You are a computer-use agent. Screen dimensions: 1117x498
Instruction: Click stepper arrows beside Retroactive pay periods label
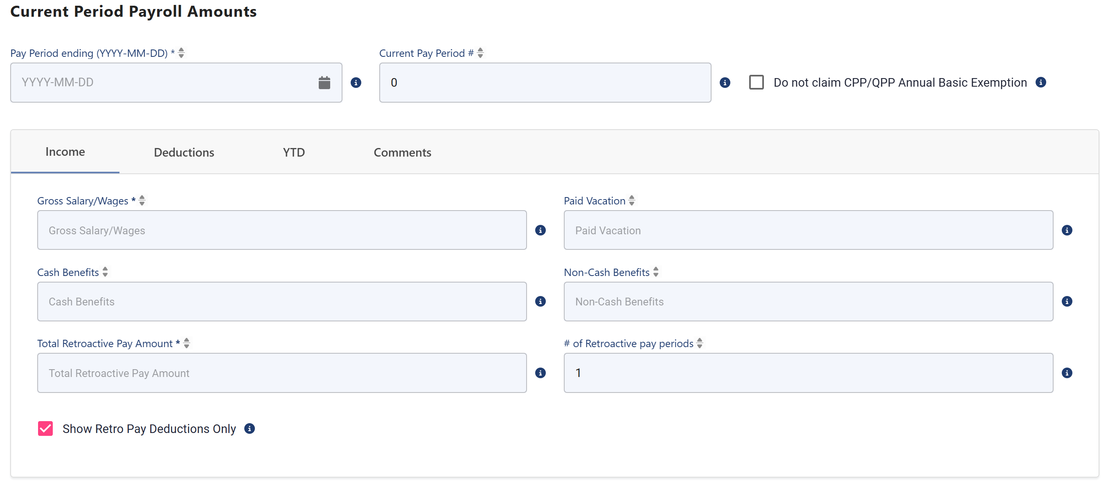(x=699, y=343)
